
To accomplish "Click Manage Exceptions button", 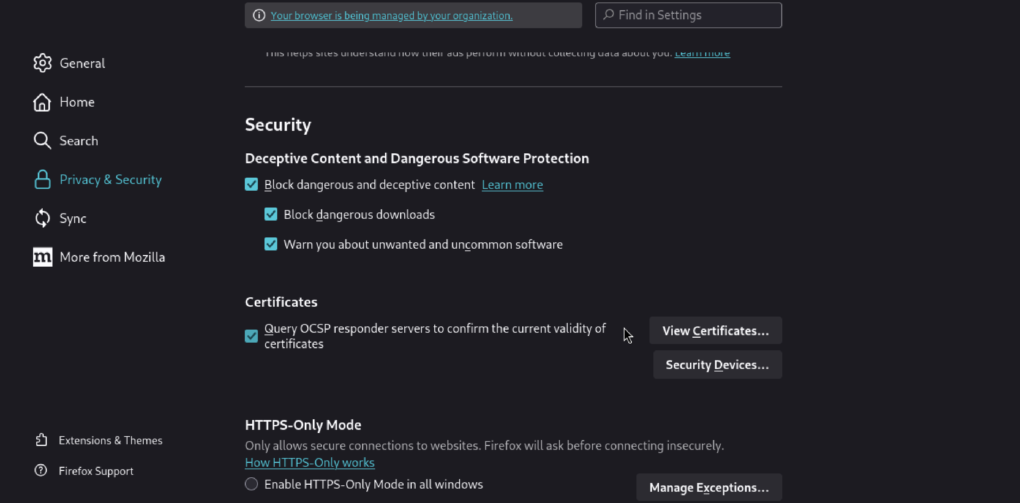I will click(709, 488).
